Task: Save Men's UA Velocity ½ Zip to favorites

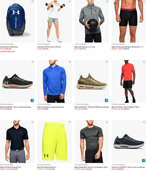Action: click(107, 2)
